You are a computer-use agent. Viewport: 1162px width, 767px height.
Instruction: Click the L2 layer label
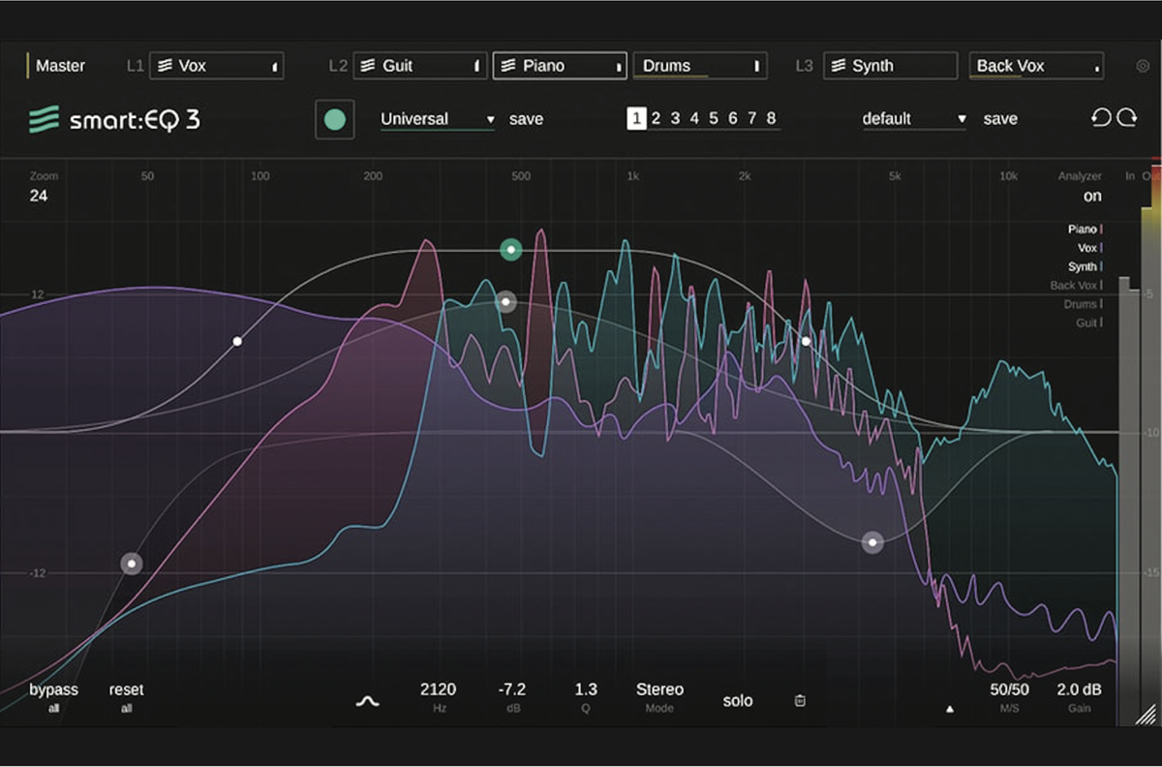(338, 66)
